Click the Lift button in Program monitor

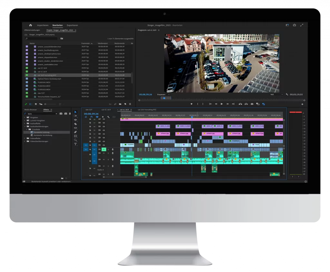click(x=240, y=104)
